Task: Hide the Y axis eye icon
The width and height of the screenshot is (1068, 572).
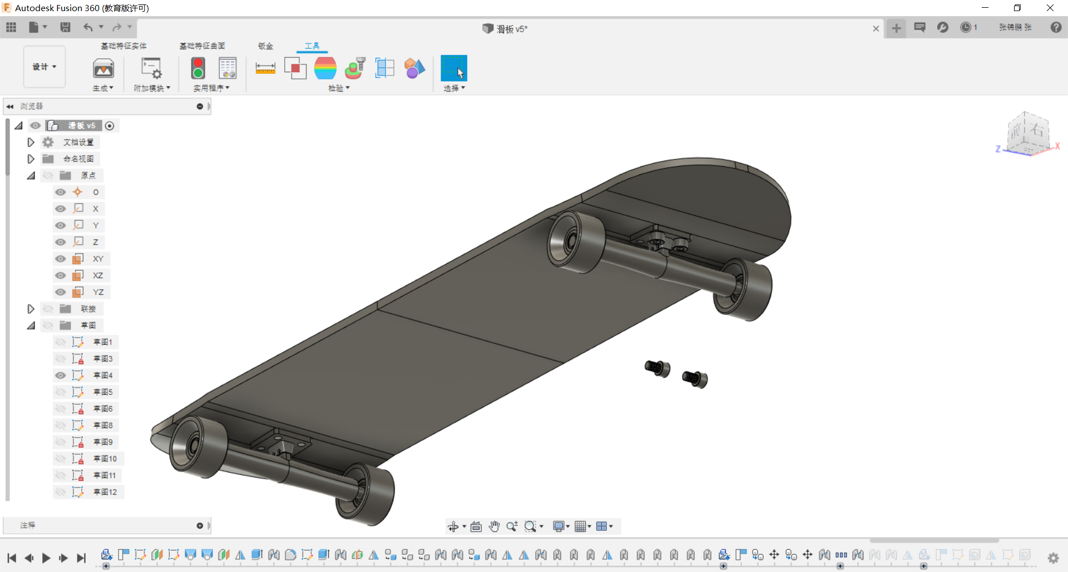Action: 61,225
